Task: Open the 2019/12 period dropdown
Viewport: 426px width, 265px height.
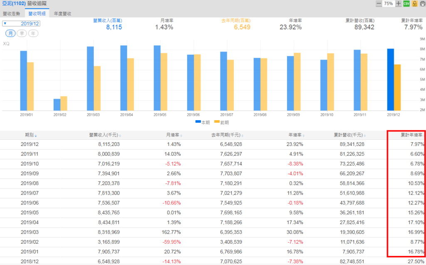Action: (21, 24)
